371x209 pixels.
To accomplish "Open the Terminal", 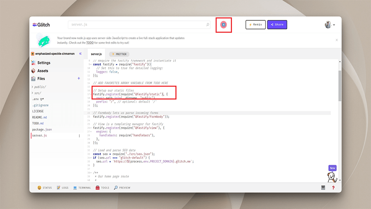I will (x=82, y=188).
